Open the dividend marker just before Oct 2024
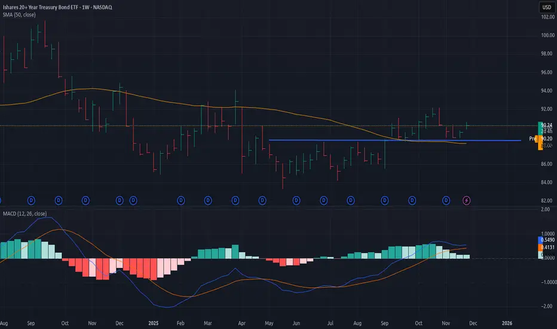The image size is (557, 329). coord(59,200)
